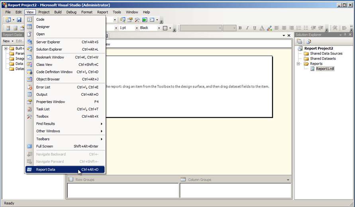The image size is (355, 207).
Task: Expand the Built-in Fields folder node
Action: (6, 48)
